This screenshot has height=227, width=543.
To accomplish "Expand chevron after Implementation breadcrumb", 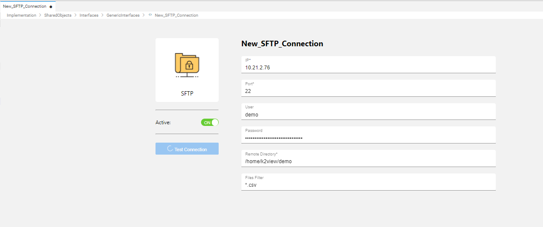I will tap(40, 15).
